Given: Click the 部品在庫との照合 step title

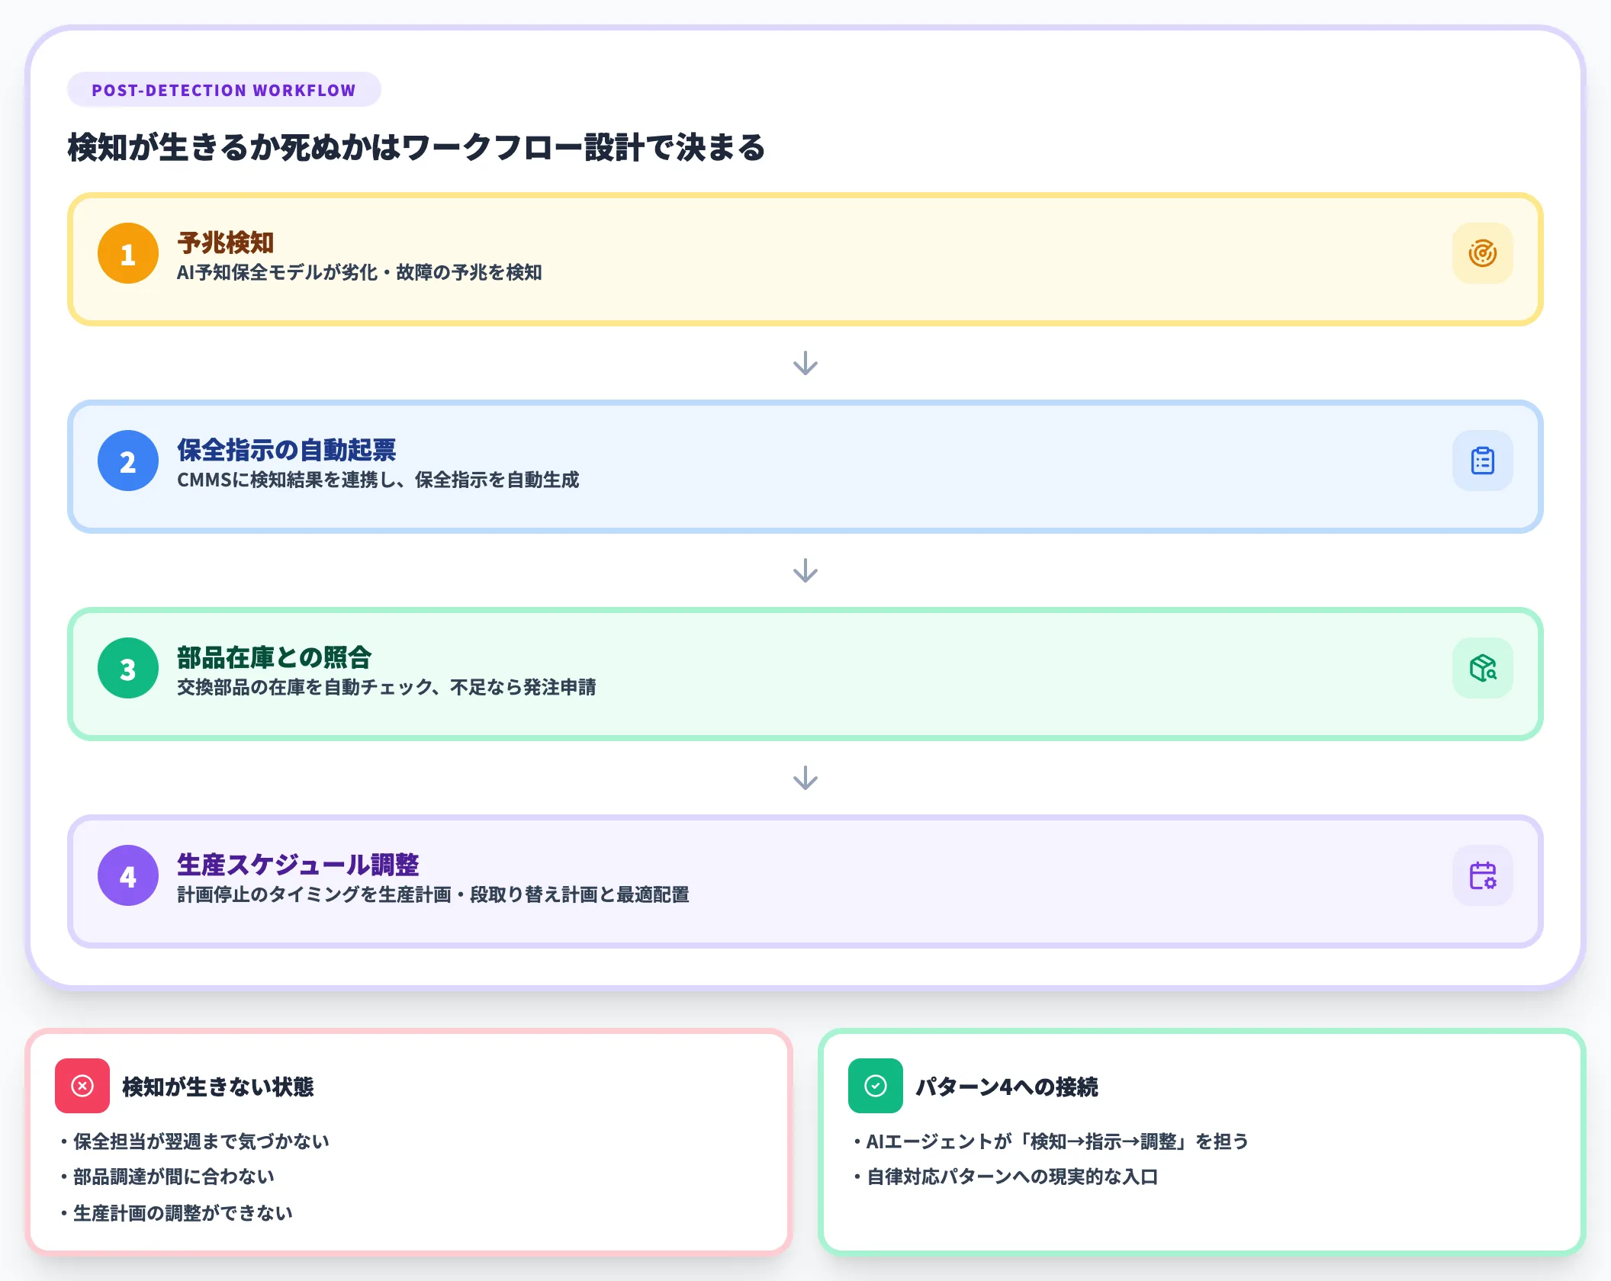Looking at the screenshot, I should pos(275,657).
